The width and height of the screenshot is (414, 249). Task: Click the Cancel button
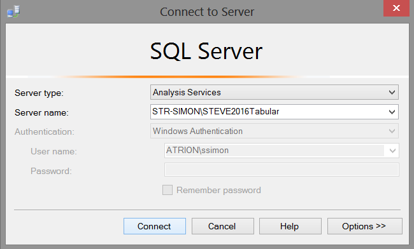pos(222,226)
